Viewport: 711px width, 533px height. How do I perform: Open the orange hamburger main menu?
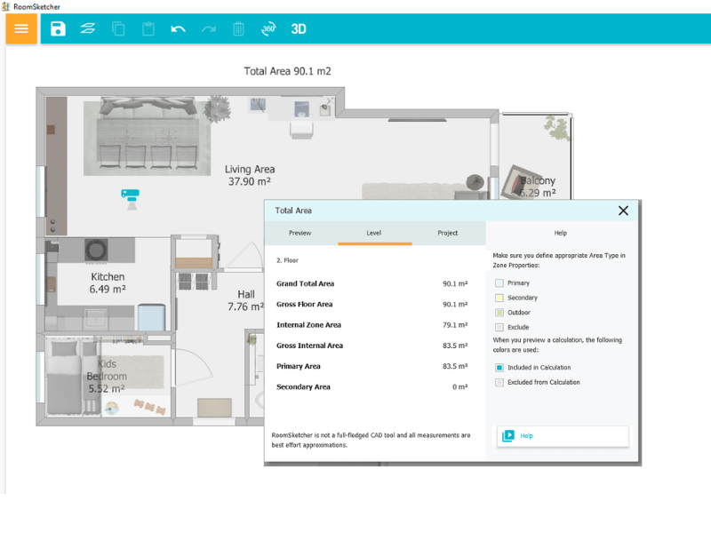pos(21,28)
